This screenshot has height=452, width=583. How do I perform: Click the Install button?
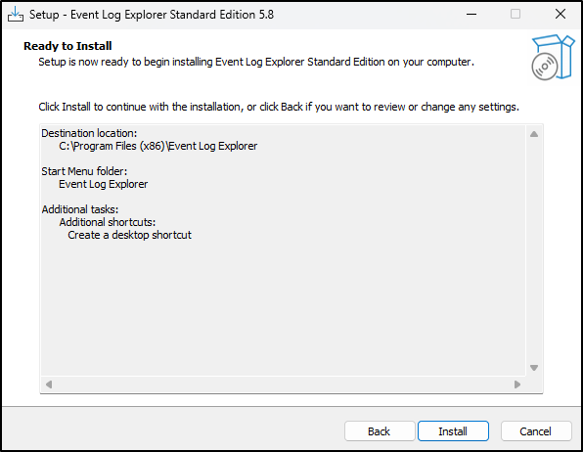(x=453, y=431)
